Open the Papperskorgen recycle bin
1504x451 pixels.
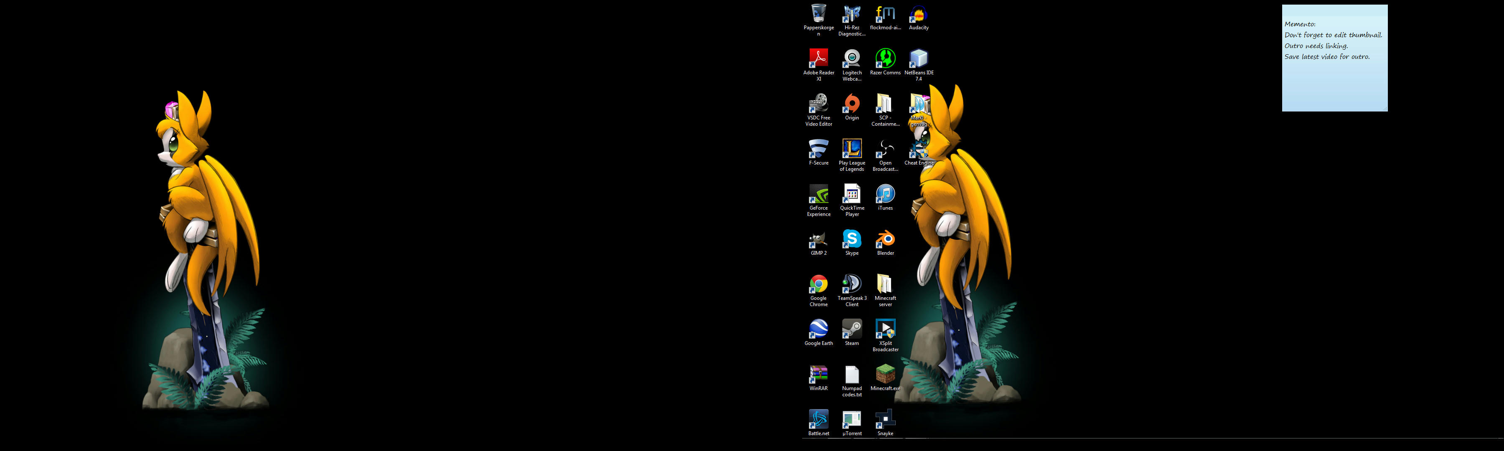[818, 19]
